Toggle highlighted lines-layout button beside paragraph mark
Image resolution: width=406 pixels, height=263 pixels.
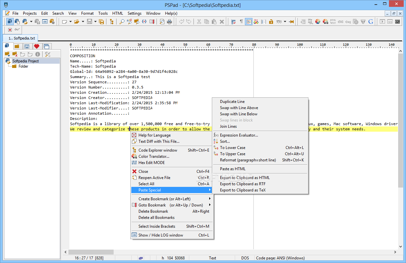coord(249,22)
